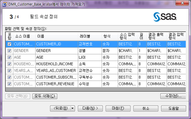Select the YEARS_AS_CUSTOMER name cell
191x119 pixels.
click(x=57, y=71)
